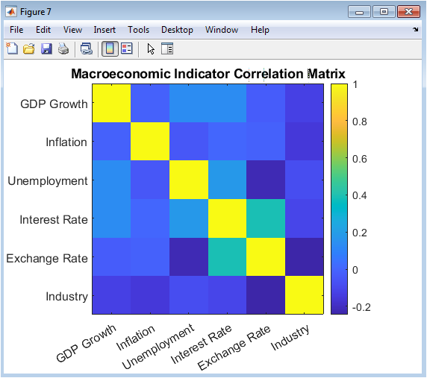The width and height of the screenshot is (427, 378).
Task: Enable the Edit Plot arrow tool
Action: point(151,49)
